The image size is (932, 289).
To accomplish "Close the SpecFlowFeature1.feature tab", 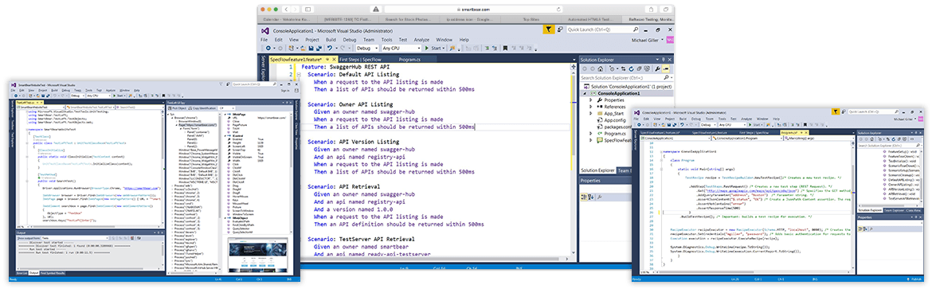I will click(x=334, y=60).
